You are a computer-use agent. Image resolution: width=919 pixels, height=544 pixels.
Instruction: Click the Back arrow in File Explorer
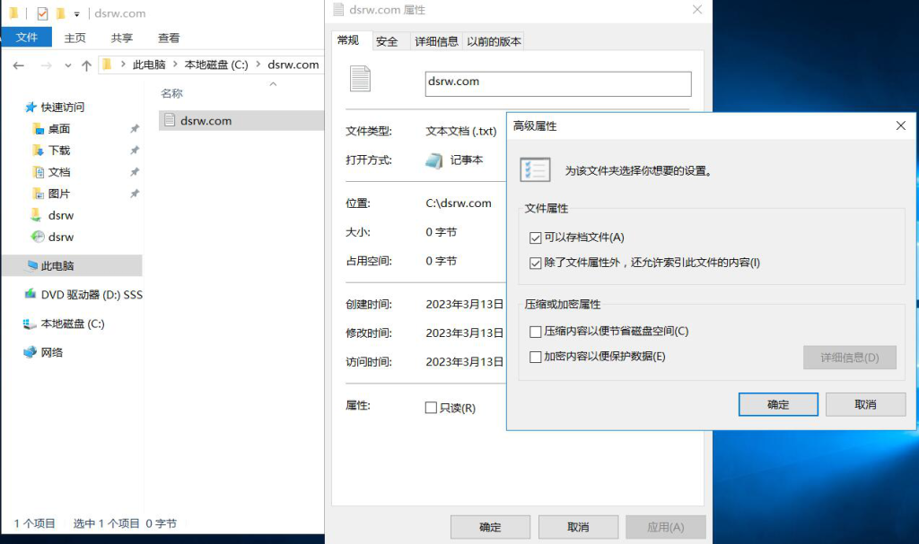point(19,65)
